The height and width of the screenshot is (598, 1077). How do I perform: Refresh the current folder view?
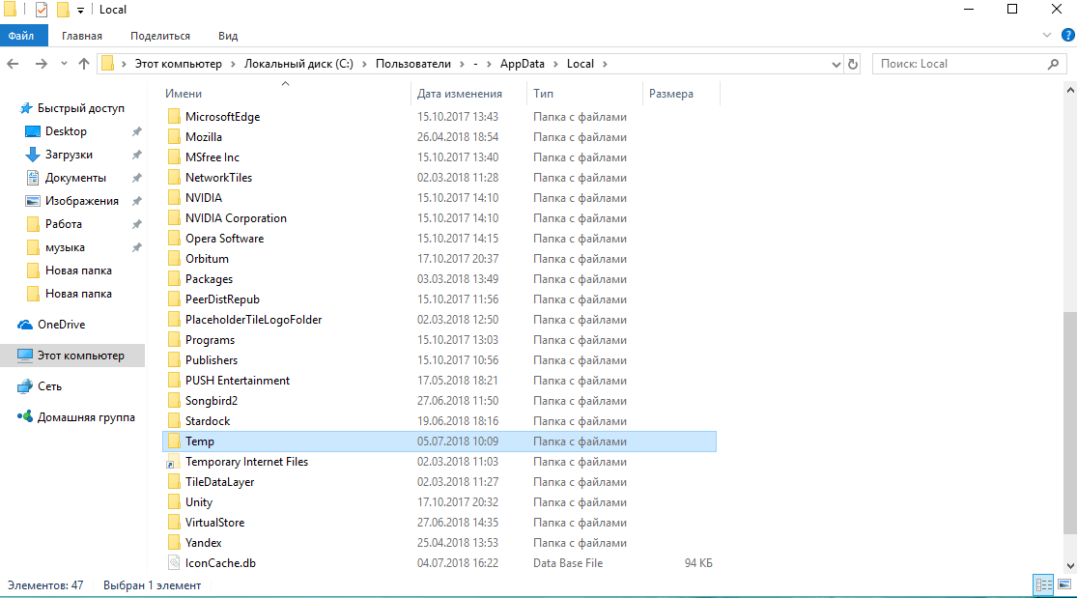tap(852, 64)
